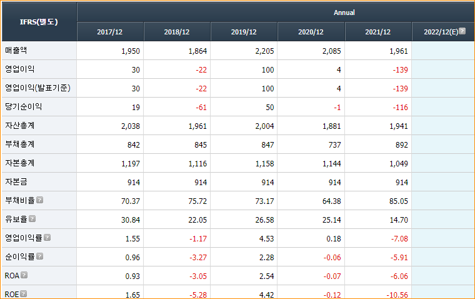475x299 pixels.
Task: Click the 자본금 row label
Action: 16,182
